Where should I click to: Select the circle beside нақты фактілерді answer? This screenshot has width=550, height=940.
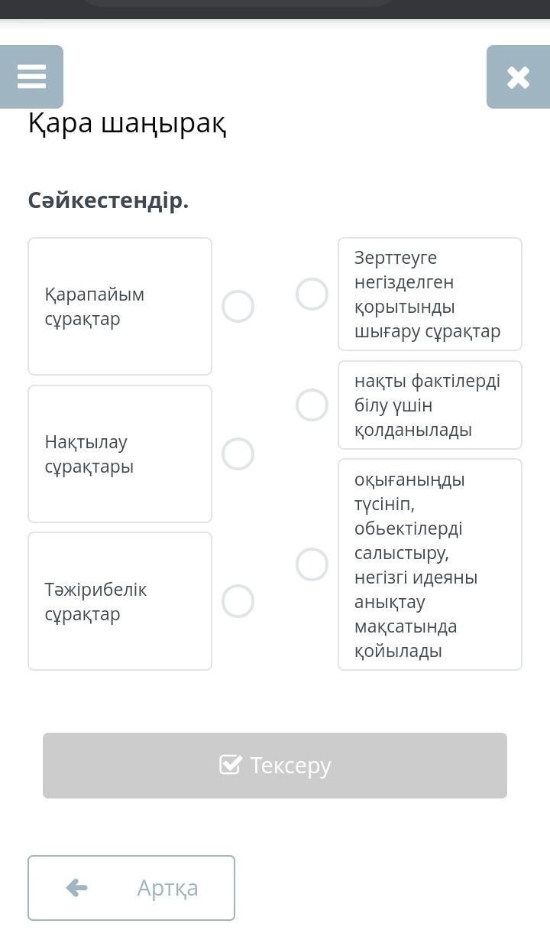click(312, 405)
